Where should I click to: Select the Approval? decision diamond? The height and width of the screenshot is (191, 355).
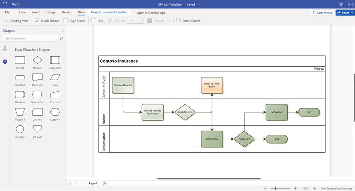tap(244, 139)
